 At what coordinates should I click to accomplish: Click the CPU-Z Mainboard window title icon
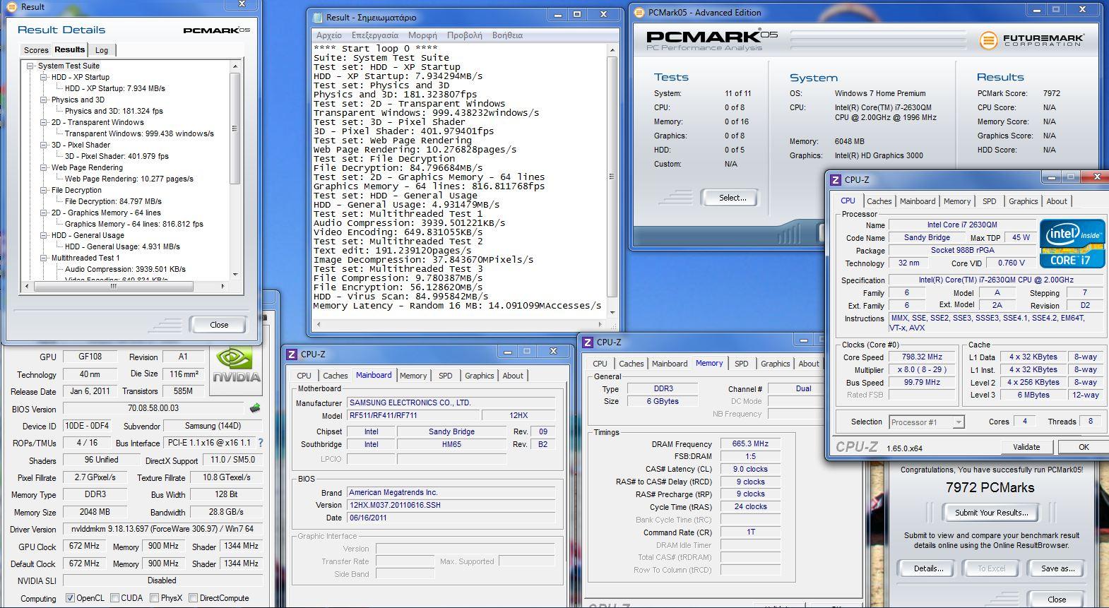pyautogui.click(x=292, y=354)
